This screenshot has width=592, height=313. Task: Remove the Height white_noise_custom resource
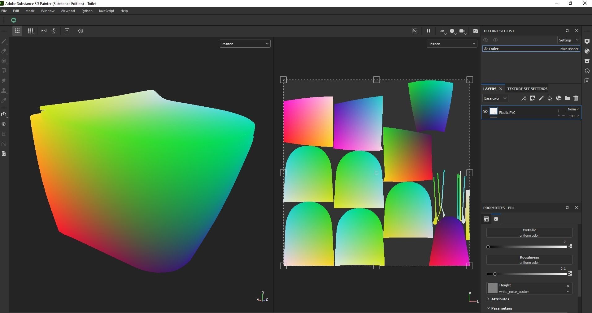(568, 286)
